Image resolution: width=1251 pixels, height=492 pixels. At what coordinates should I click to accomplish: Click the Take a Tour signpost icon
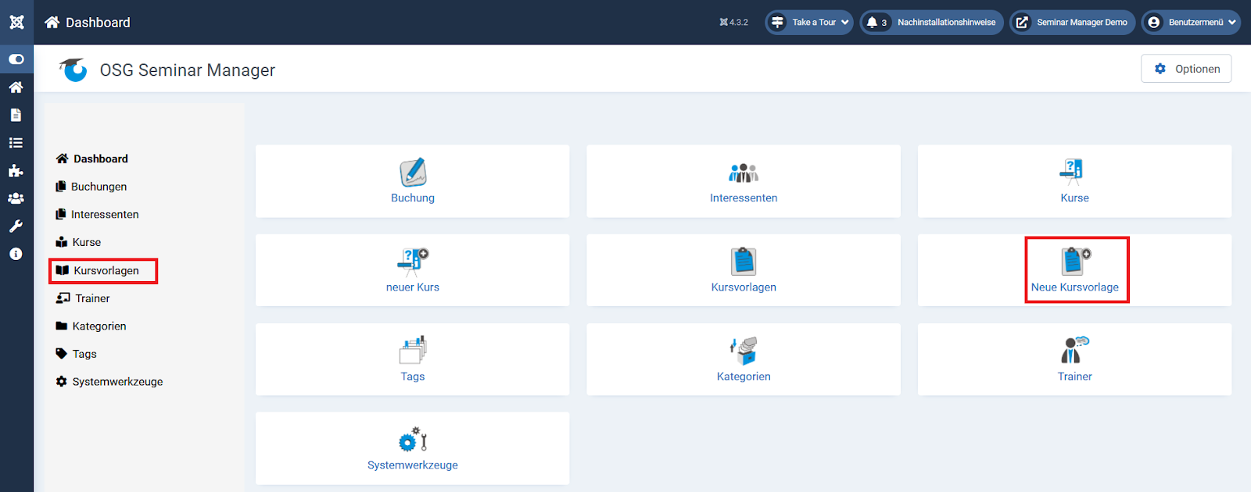pos(777,22)
